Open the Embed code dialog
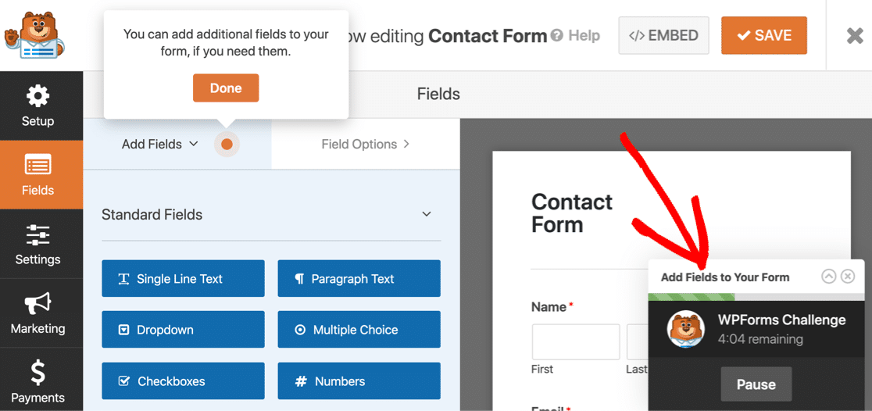The width and height of the screenshot is (872, 411). (x=663, y=36)
